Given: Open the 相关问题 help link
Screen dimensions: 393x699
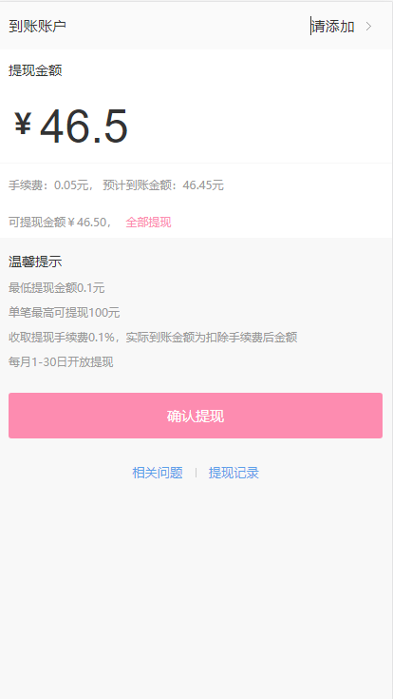Looking at the screenshot, I should click(x=158, y=473).
